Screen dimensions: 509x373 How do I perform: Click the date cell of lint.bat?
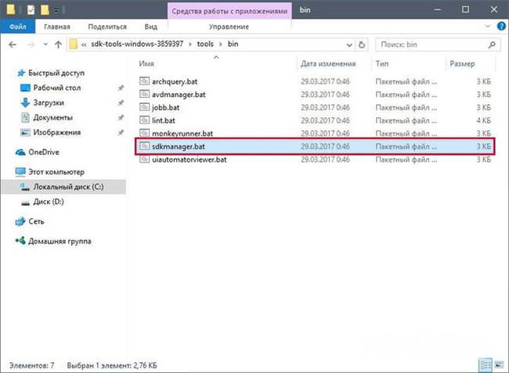tap(325, 120)
